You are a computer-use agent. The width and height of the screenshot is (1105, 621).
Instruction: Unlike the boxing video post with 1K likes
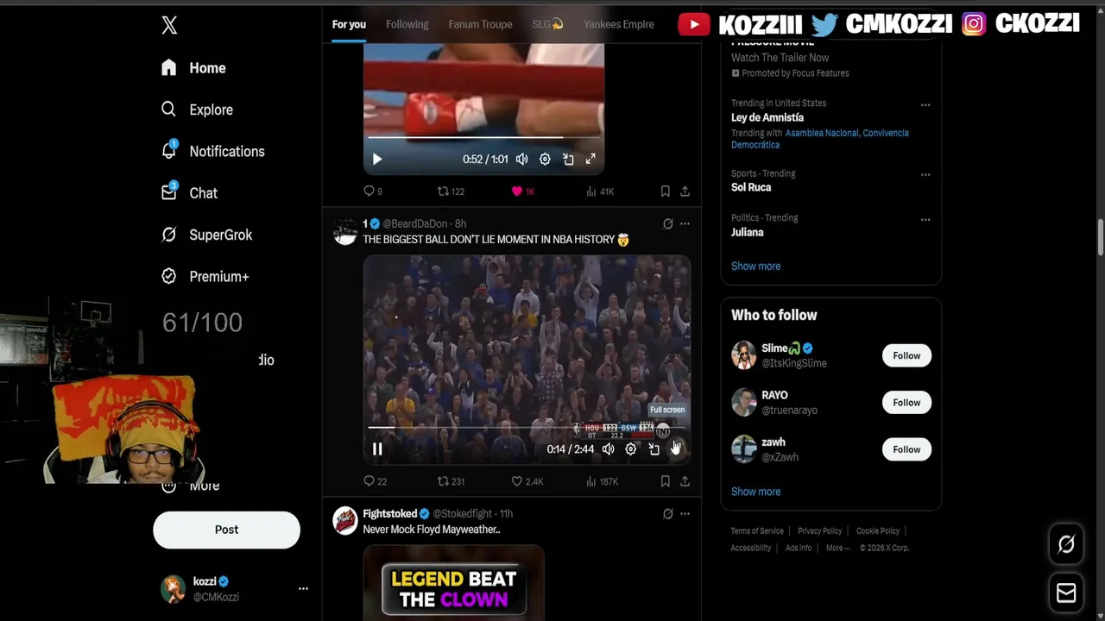[x=523, y=191]
